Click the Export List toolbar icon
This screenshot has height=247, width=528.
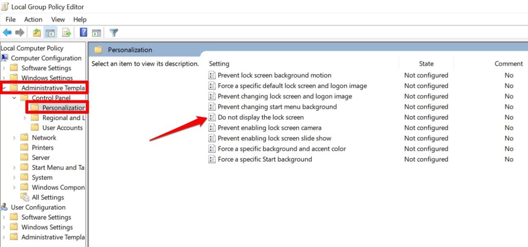coord(66,33)
